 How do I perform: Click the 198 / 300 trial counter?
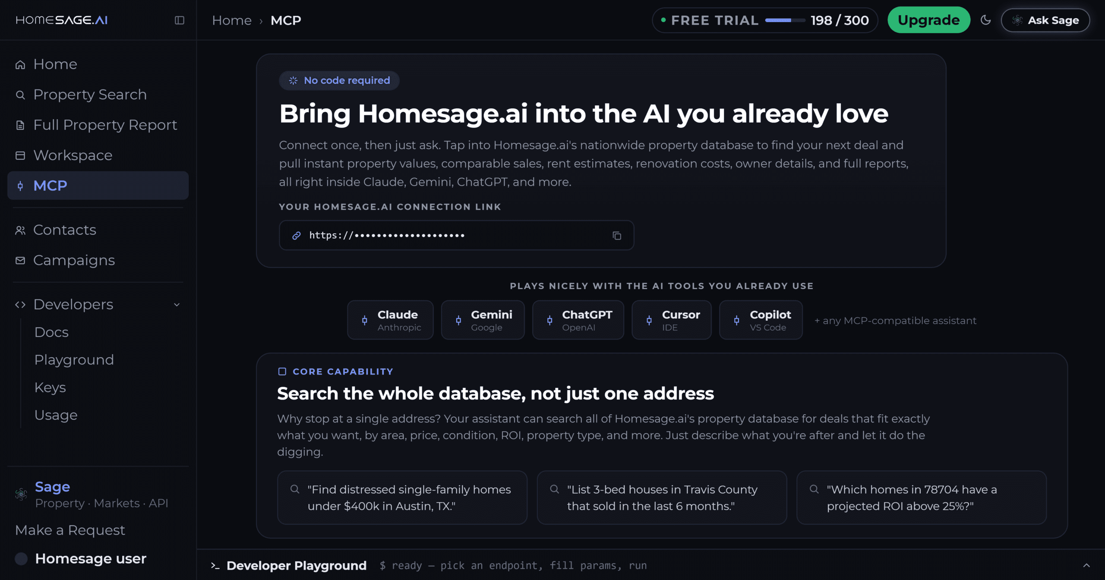(840, 20)
